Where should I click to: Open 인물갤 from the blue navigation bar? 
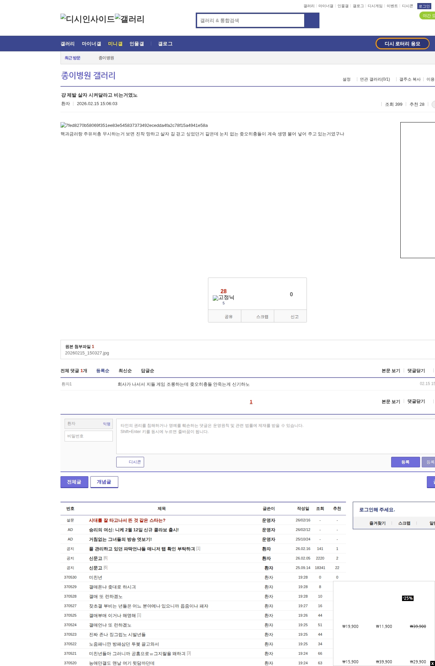pyautogui.click(x=137, y=44)
